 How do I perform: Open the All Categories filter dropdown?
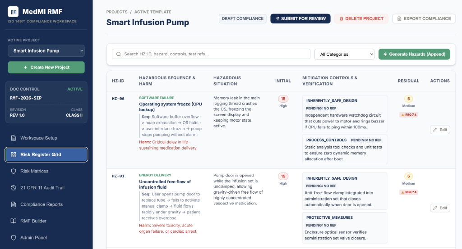click(x=344, y=54)
